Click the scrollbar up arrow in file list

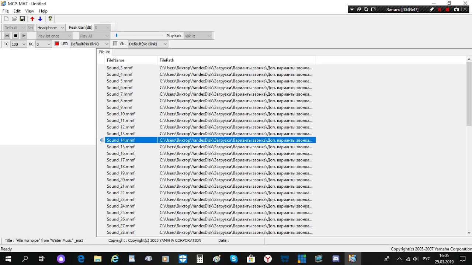(x=469, y=59)
